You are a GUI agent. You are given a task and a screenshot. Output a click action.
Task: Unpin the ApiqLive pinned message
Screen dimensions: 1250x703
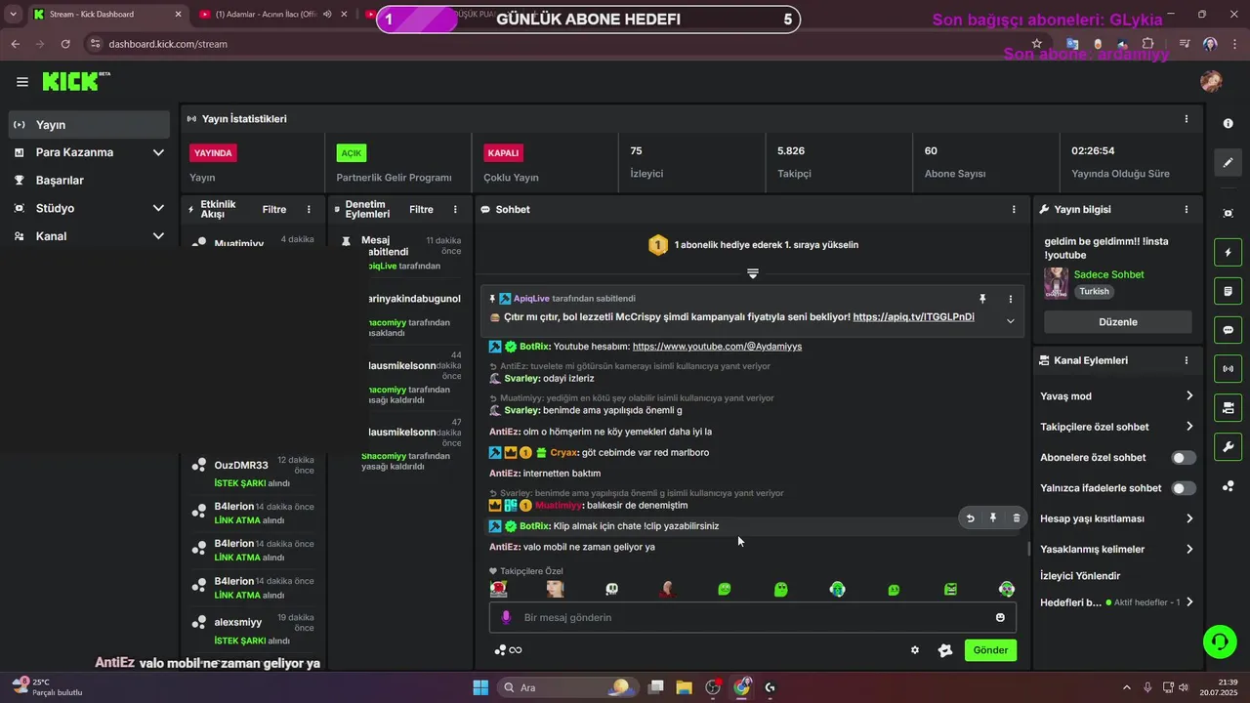click(x=982, y=299)
